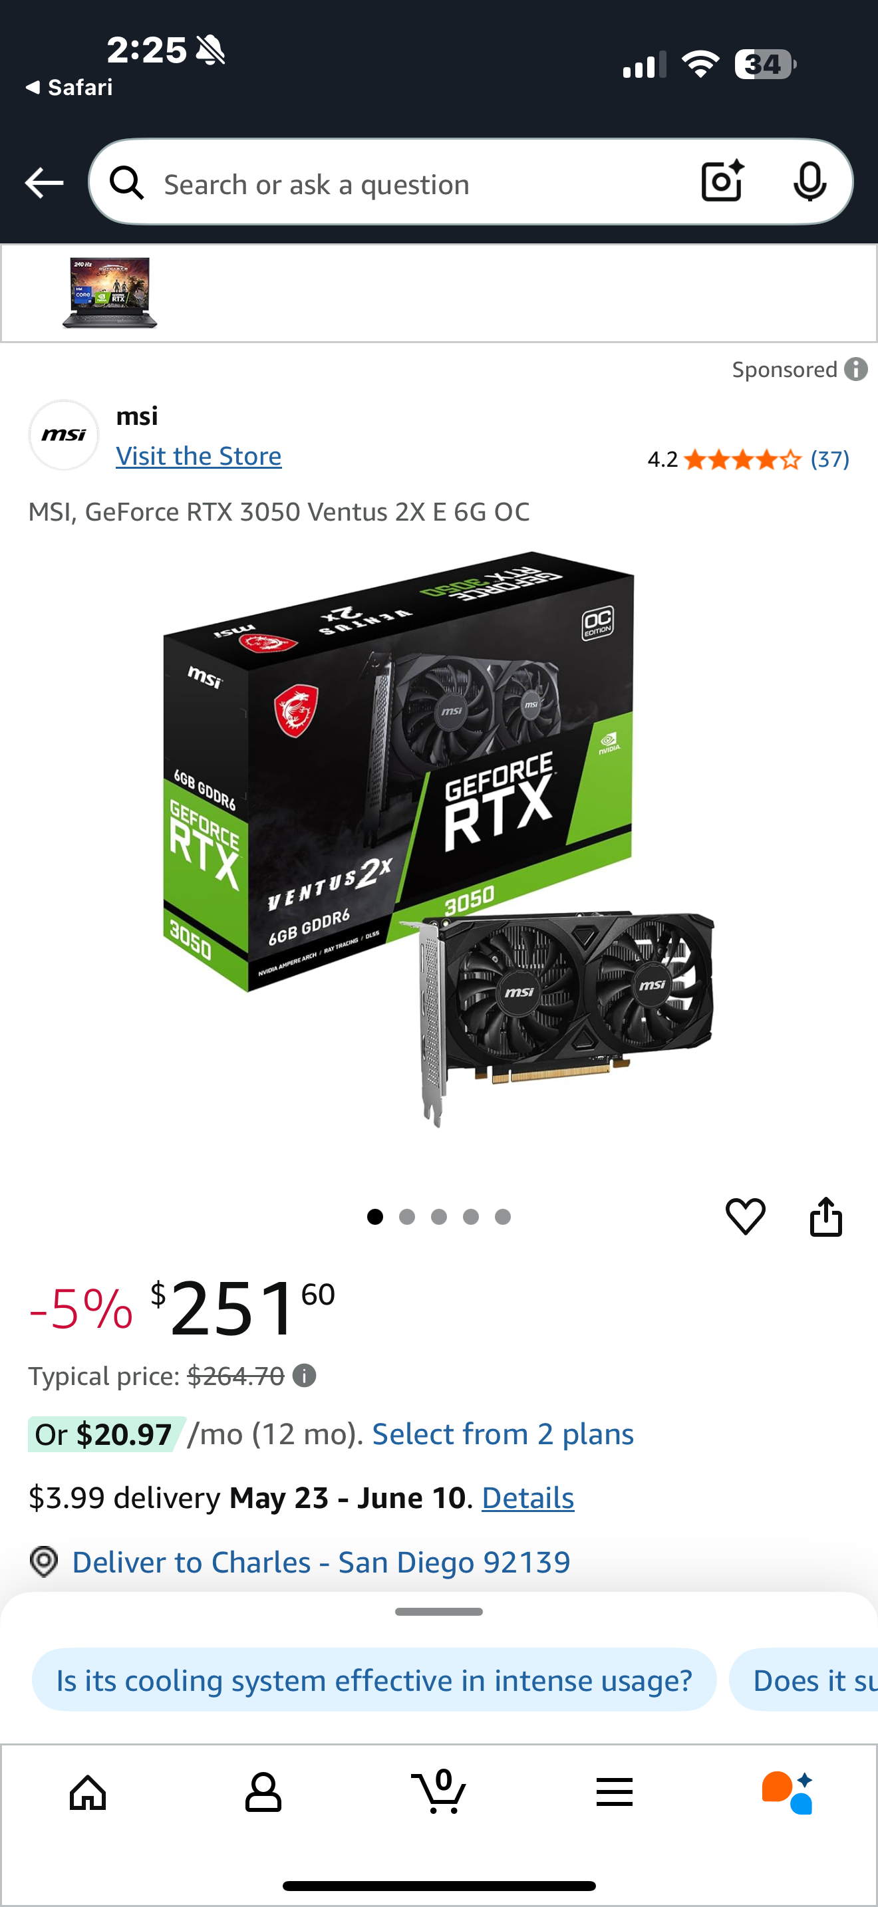Ask about cooling system effectiveness chip
The width and height of the screenshot is (878, 1907).
(374, 1680)
